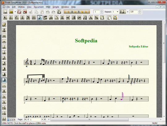Click the tempo value field showing 120
This screenshot has width=167, height=126.
(x=134, y=12)
